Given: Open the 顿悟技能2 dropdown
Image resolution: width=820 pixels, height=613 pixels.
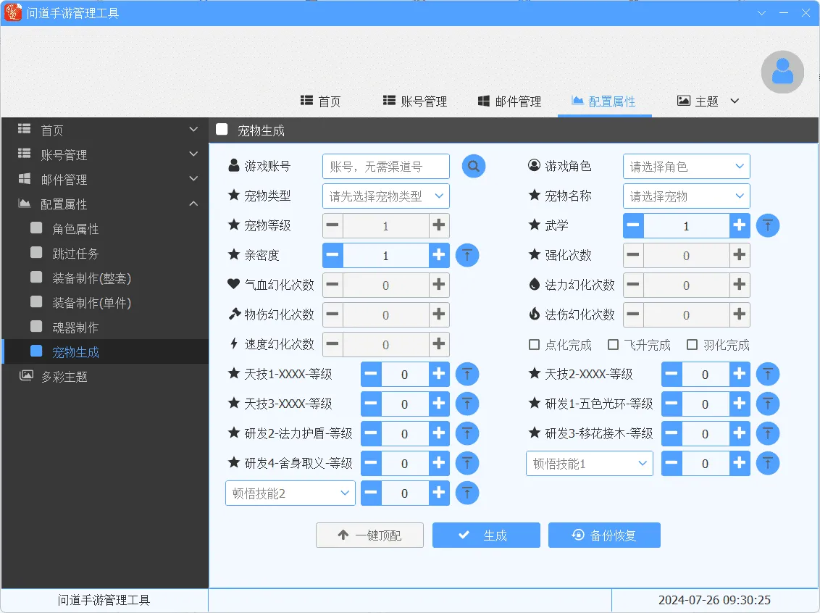Looking at the screenshot, I should (290, 493).
